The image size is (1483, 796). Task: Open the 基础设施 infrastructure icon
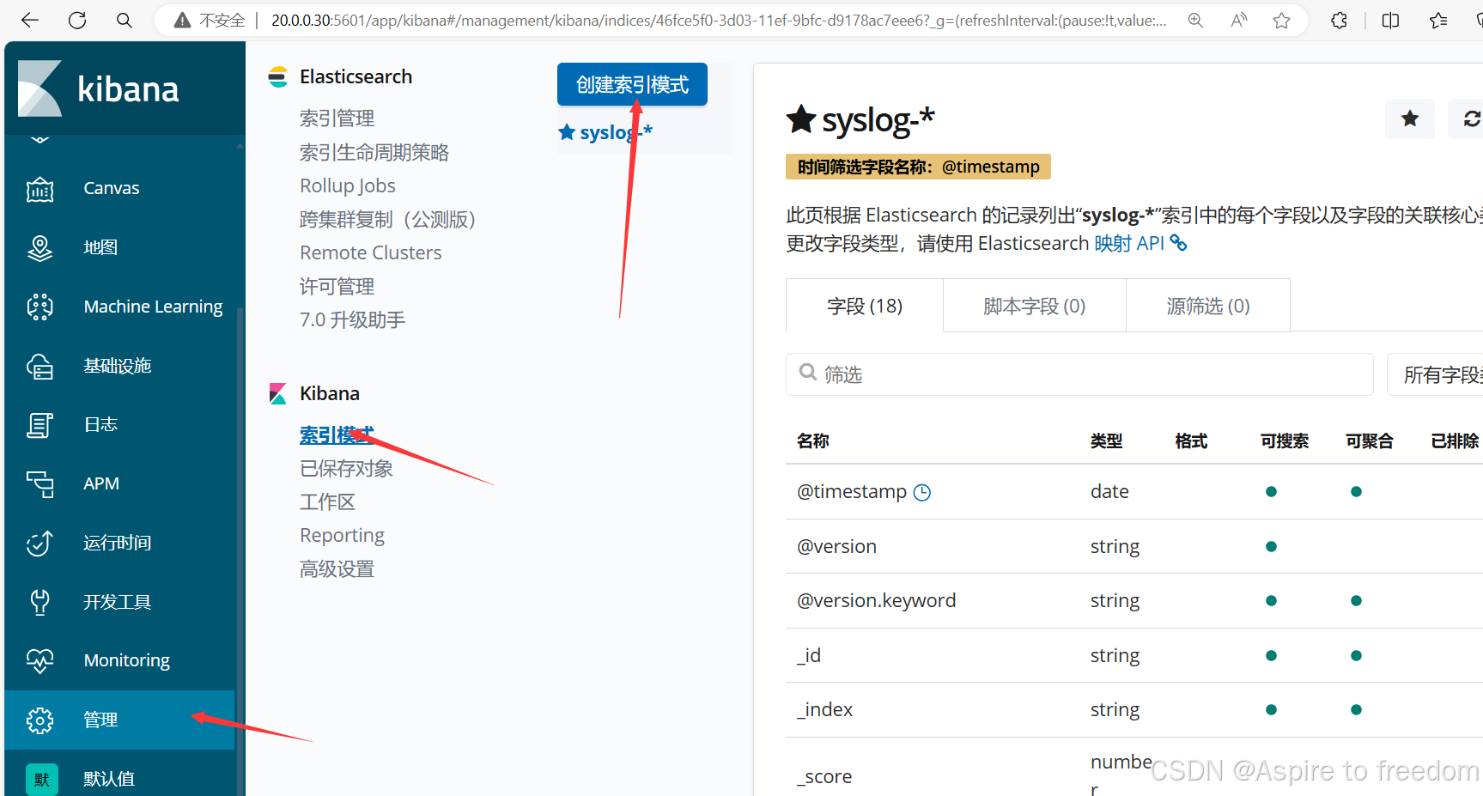coord(40,366)
